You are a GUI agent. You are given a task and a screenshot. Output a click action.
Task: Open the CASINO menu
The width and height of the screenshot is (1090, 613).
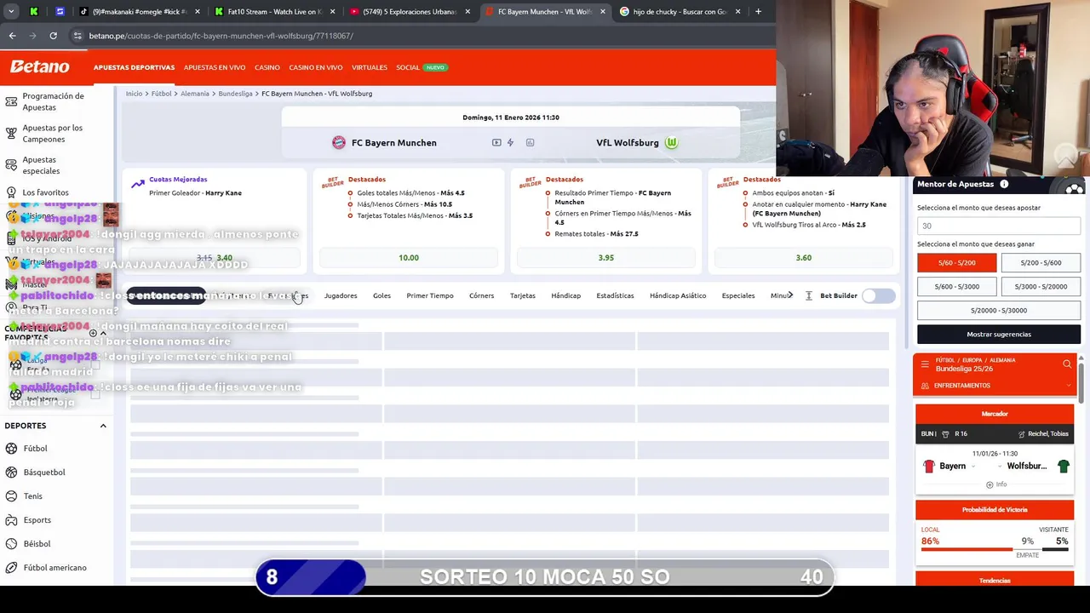click(267, 67)
